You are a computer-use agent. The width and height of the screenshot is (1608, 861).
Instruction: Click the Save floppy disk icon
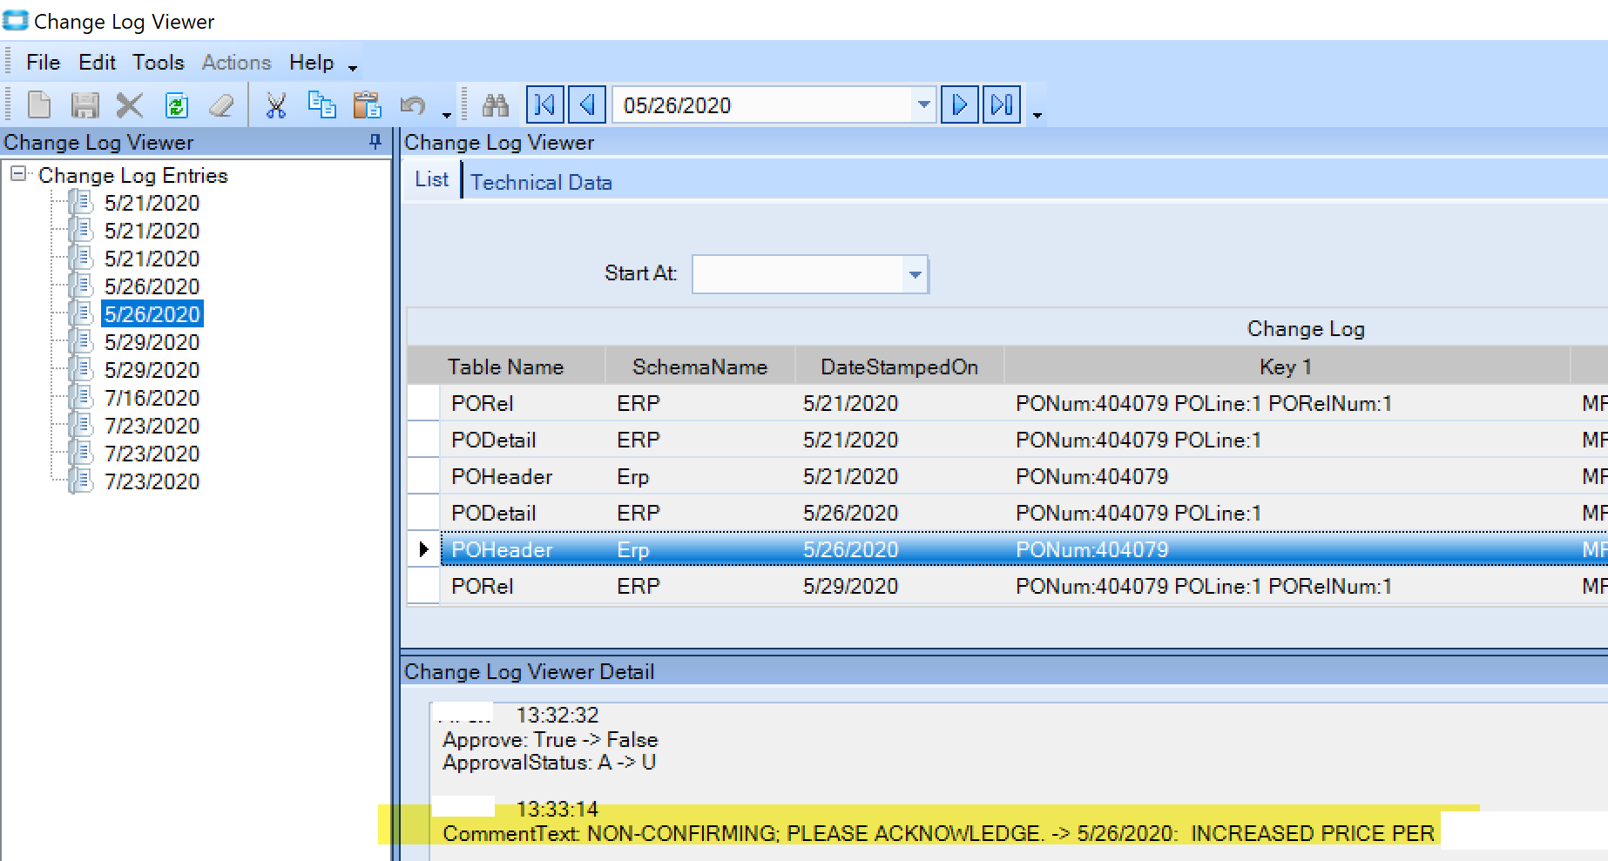coord(84,105)
